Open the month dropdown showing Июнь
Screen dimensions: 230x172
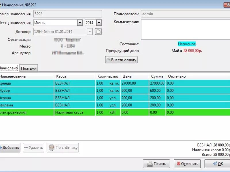(80, 23)
